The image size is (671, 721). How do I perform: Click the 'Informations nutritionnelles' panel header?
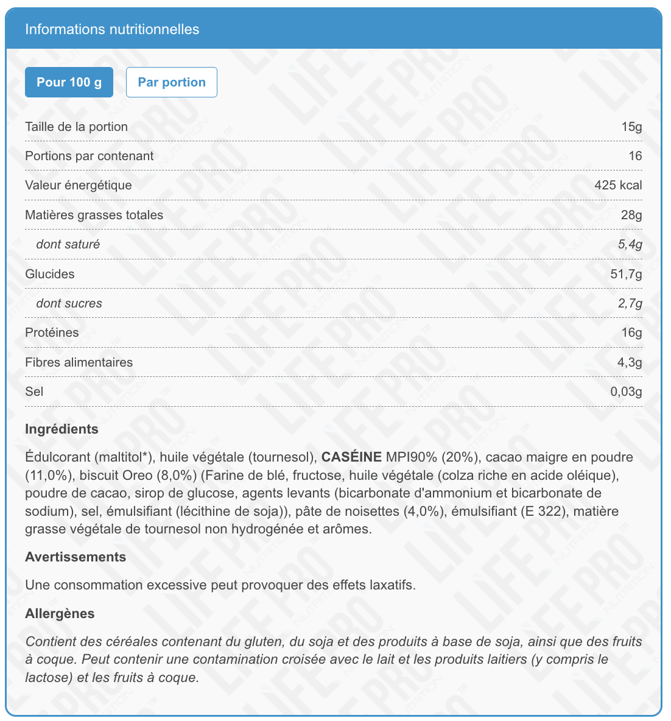(x=112, y=29)
